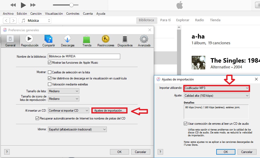Open the Música media type selector
Image resolution: width=260 pixels, height=158 pixels.
click(35, 21)
